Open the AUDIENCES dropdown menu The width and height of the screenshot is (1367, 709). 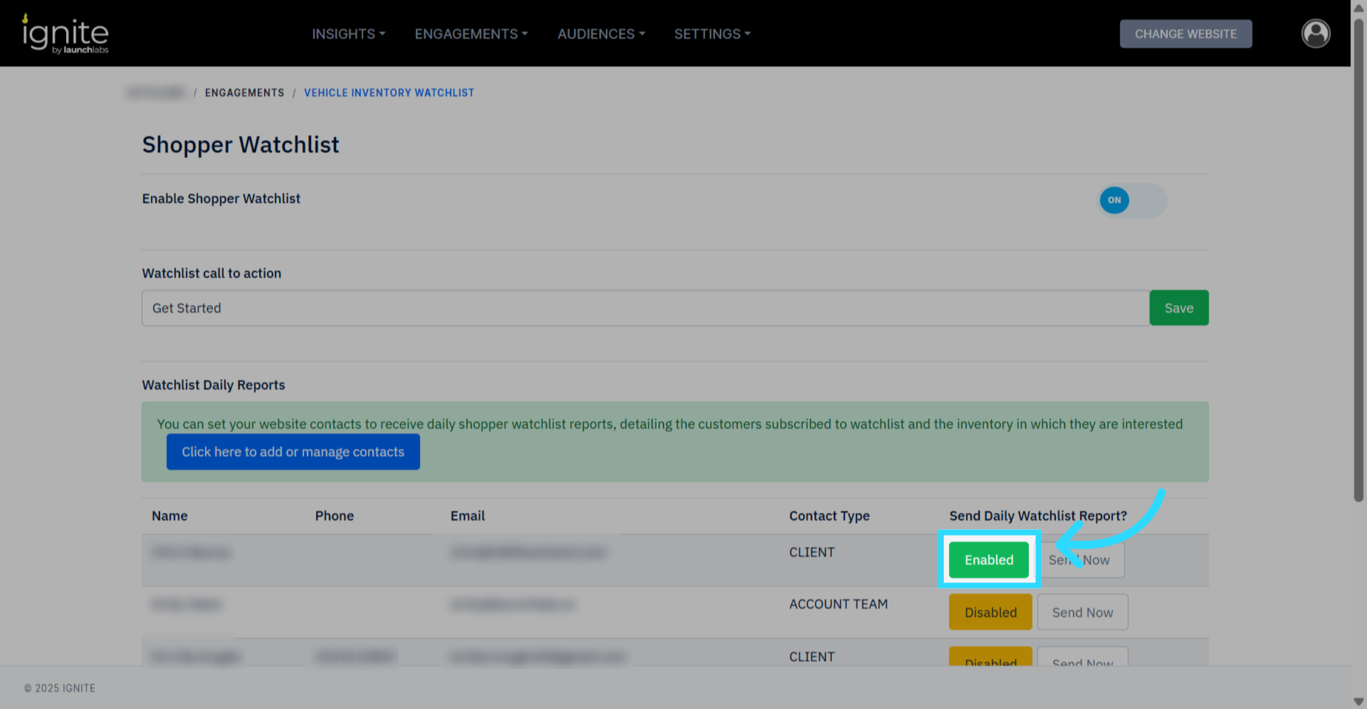tap(601, 34)
